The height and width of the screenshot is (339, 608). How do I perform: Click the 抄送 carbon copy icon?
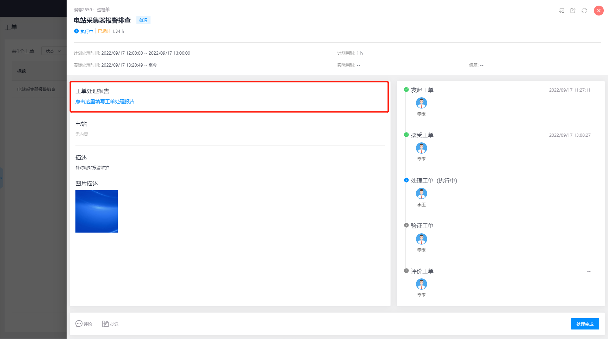(x=105, y=323)
